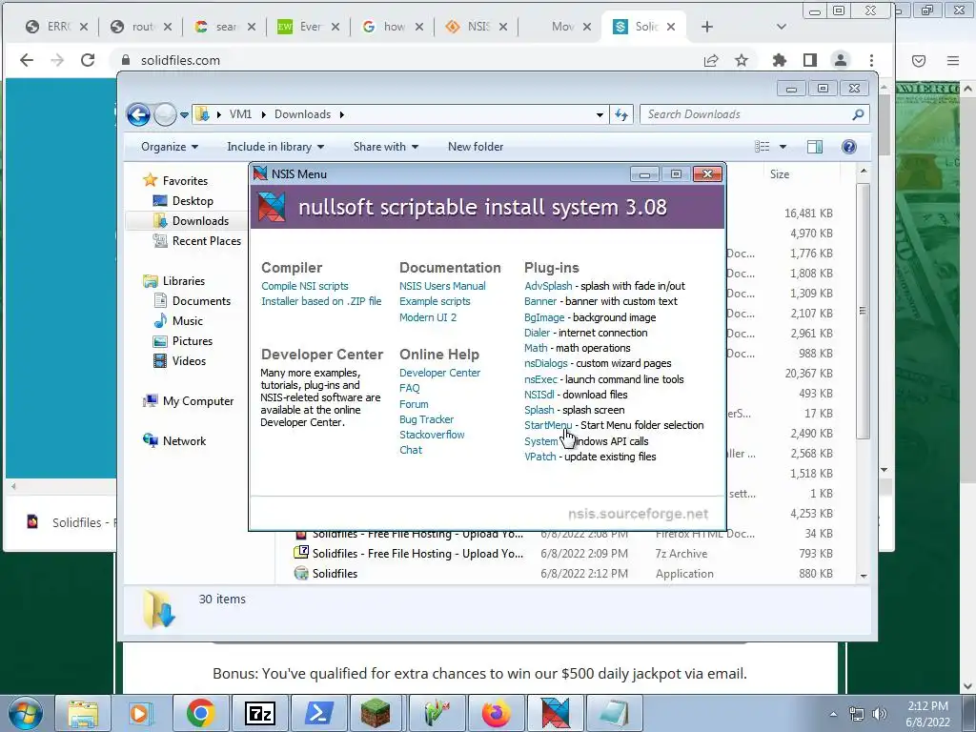Open the Compile NSI scripts link
This screenshot has width=976, height=732.
click(304, 286)
